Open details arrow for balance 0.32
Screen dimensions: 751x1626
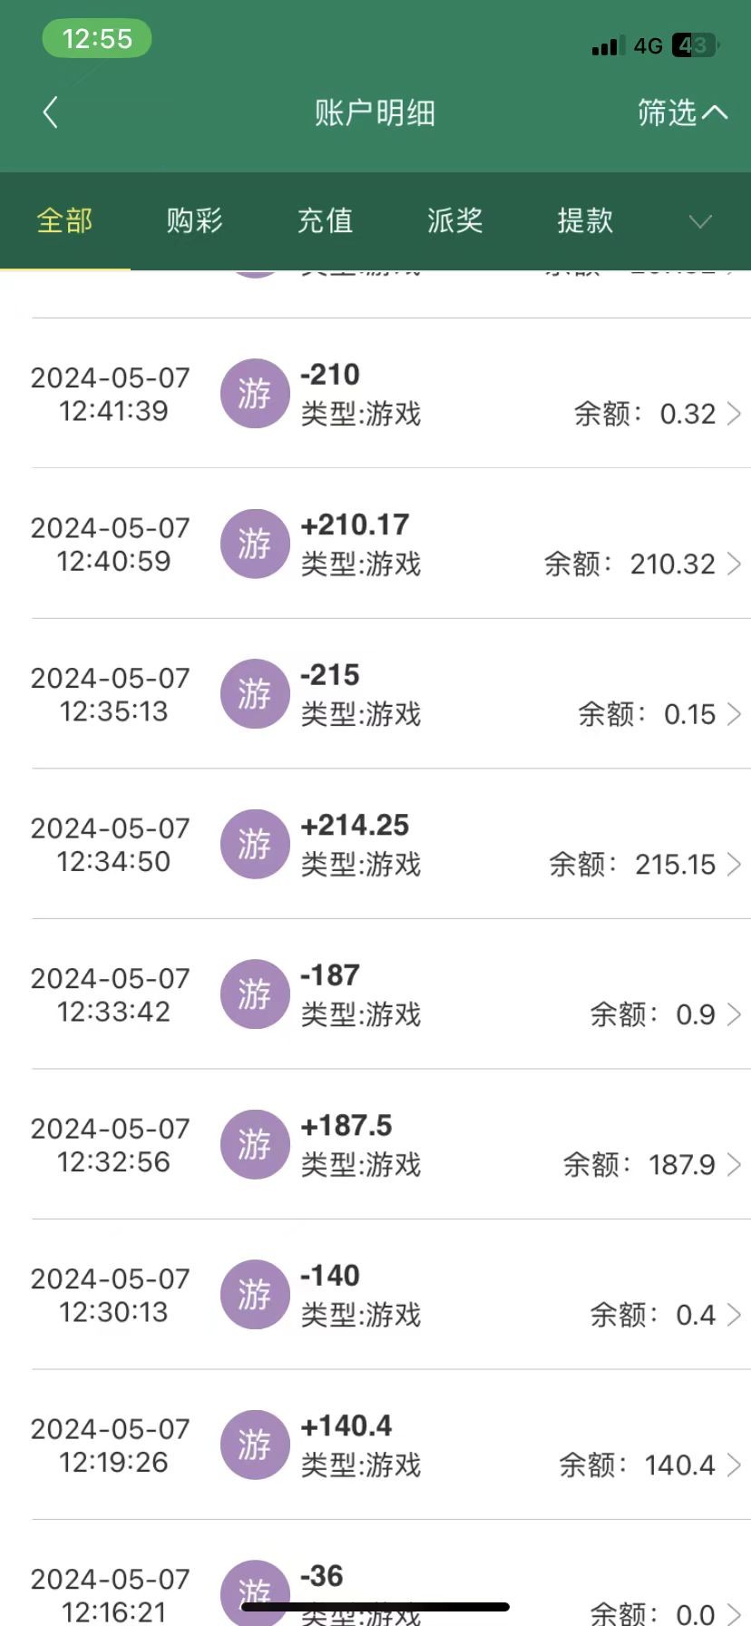point(734,414)
